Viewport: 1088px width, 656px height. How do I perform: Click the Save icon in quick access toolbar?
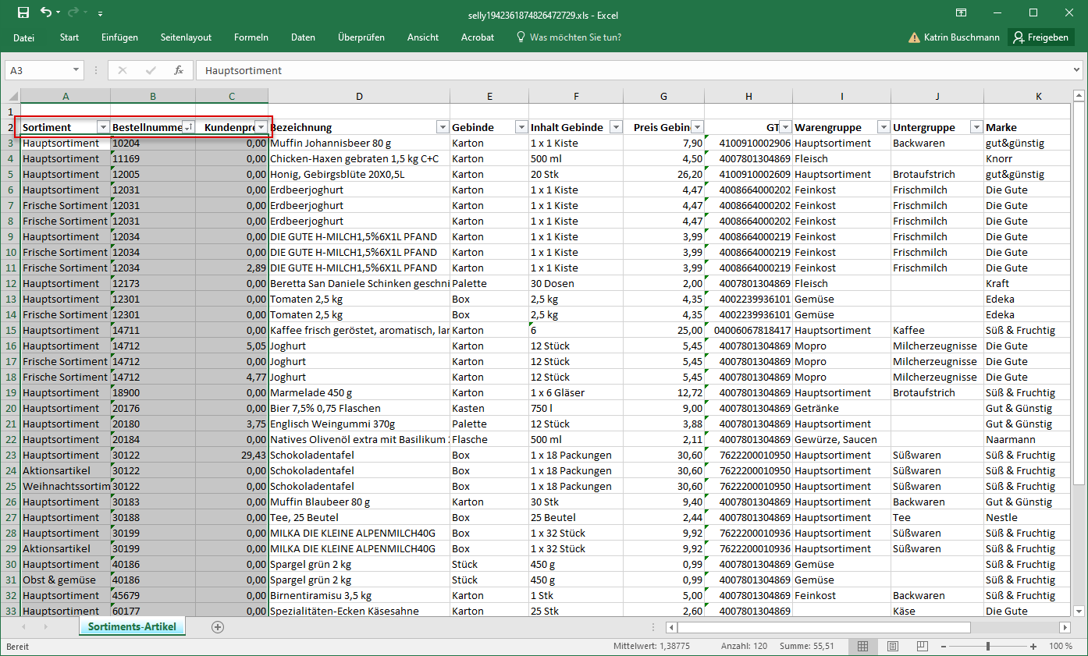click(23, 12)
